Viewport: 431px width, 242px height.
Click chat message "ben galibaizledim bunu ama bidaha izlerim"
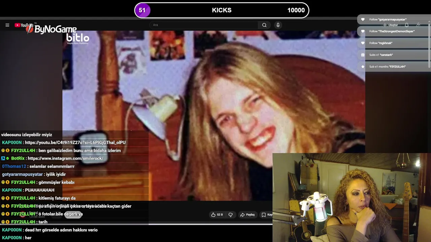pyautogui.click(x=79, y=151)
